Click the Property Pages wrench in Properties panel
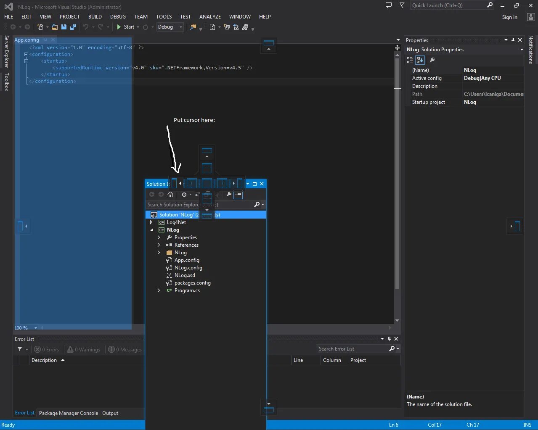This screenshot has width=538, height=430. [432, 60]
